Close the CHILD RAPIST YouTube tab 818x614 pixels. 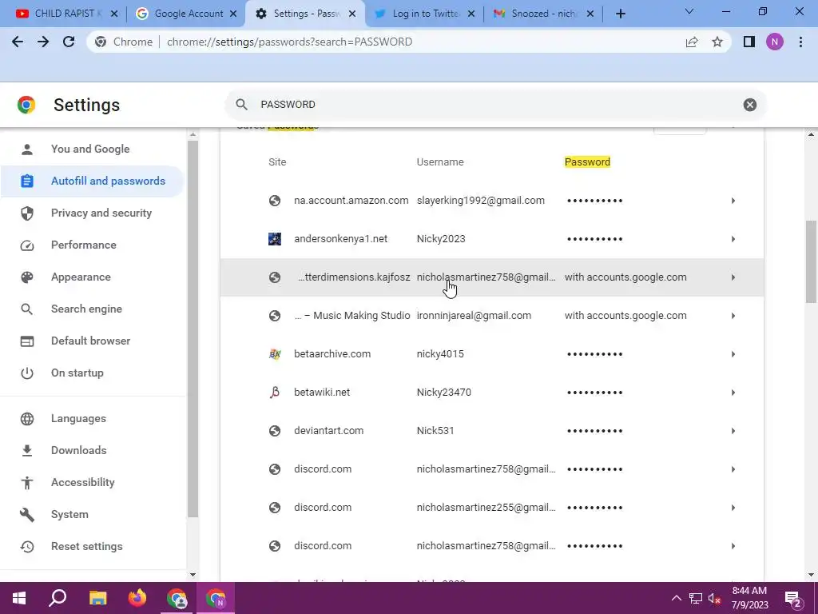pos(114,14)
